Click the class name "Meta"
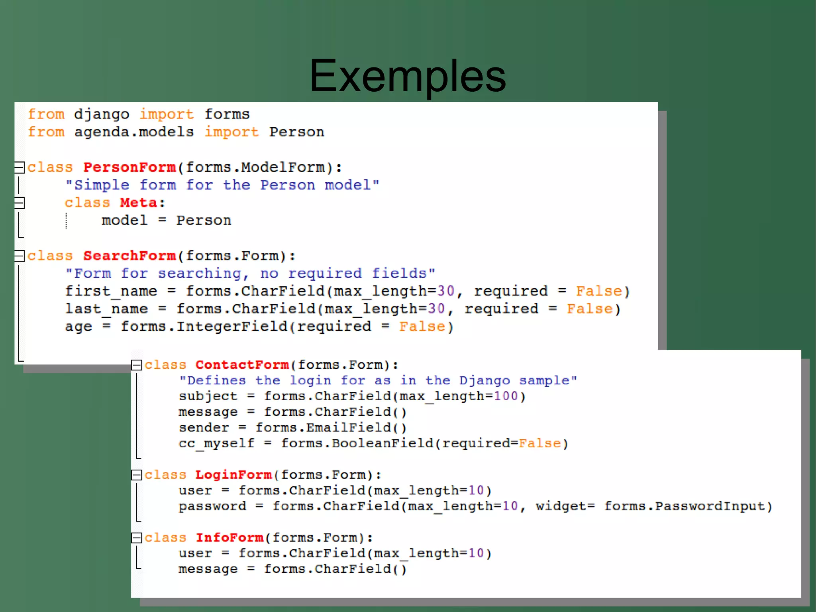Screen dimensions: 816x612 [x=139, y=203]
